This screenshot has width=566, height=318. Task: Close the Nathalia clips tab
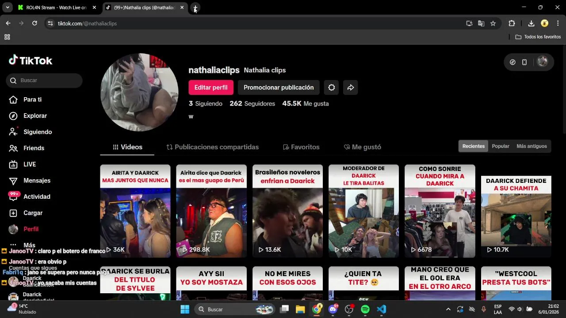(x=182, y=8)
